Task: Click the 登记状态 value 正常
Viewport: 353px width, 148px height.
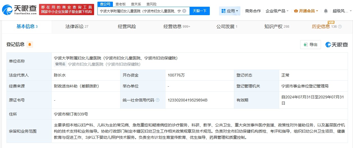Action: 285,75
